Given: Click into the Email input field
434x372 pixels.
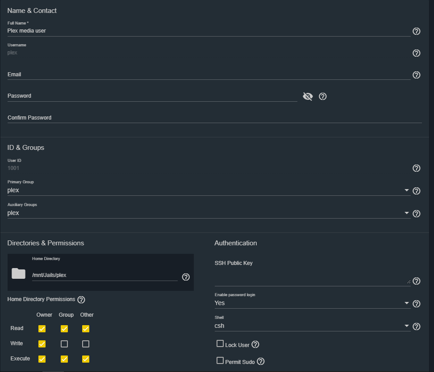Looking at the screenshot, I should pos(209,74).
